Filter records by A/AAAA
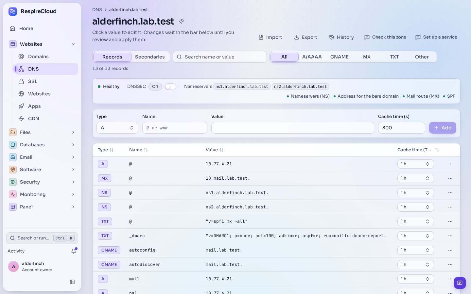 click(312, 57)
